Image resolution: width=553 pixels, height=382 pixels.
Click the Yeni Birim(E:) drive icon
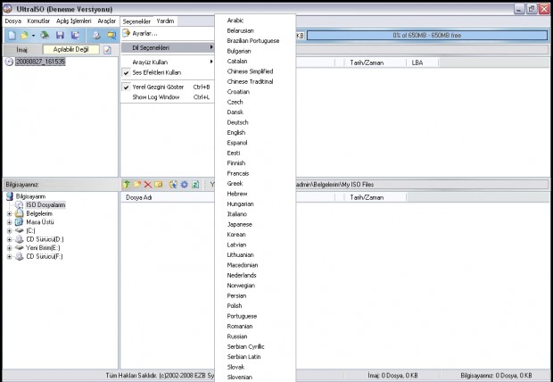19,248
